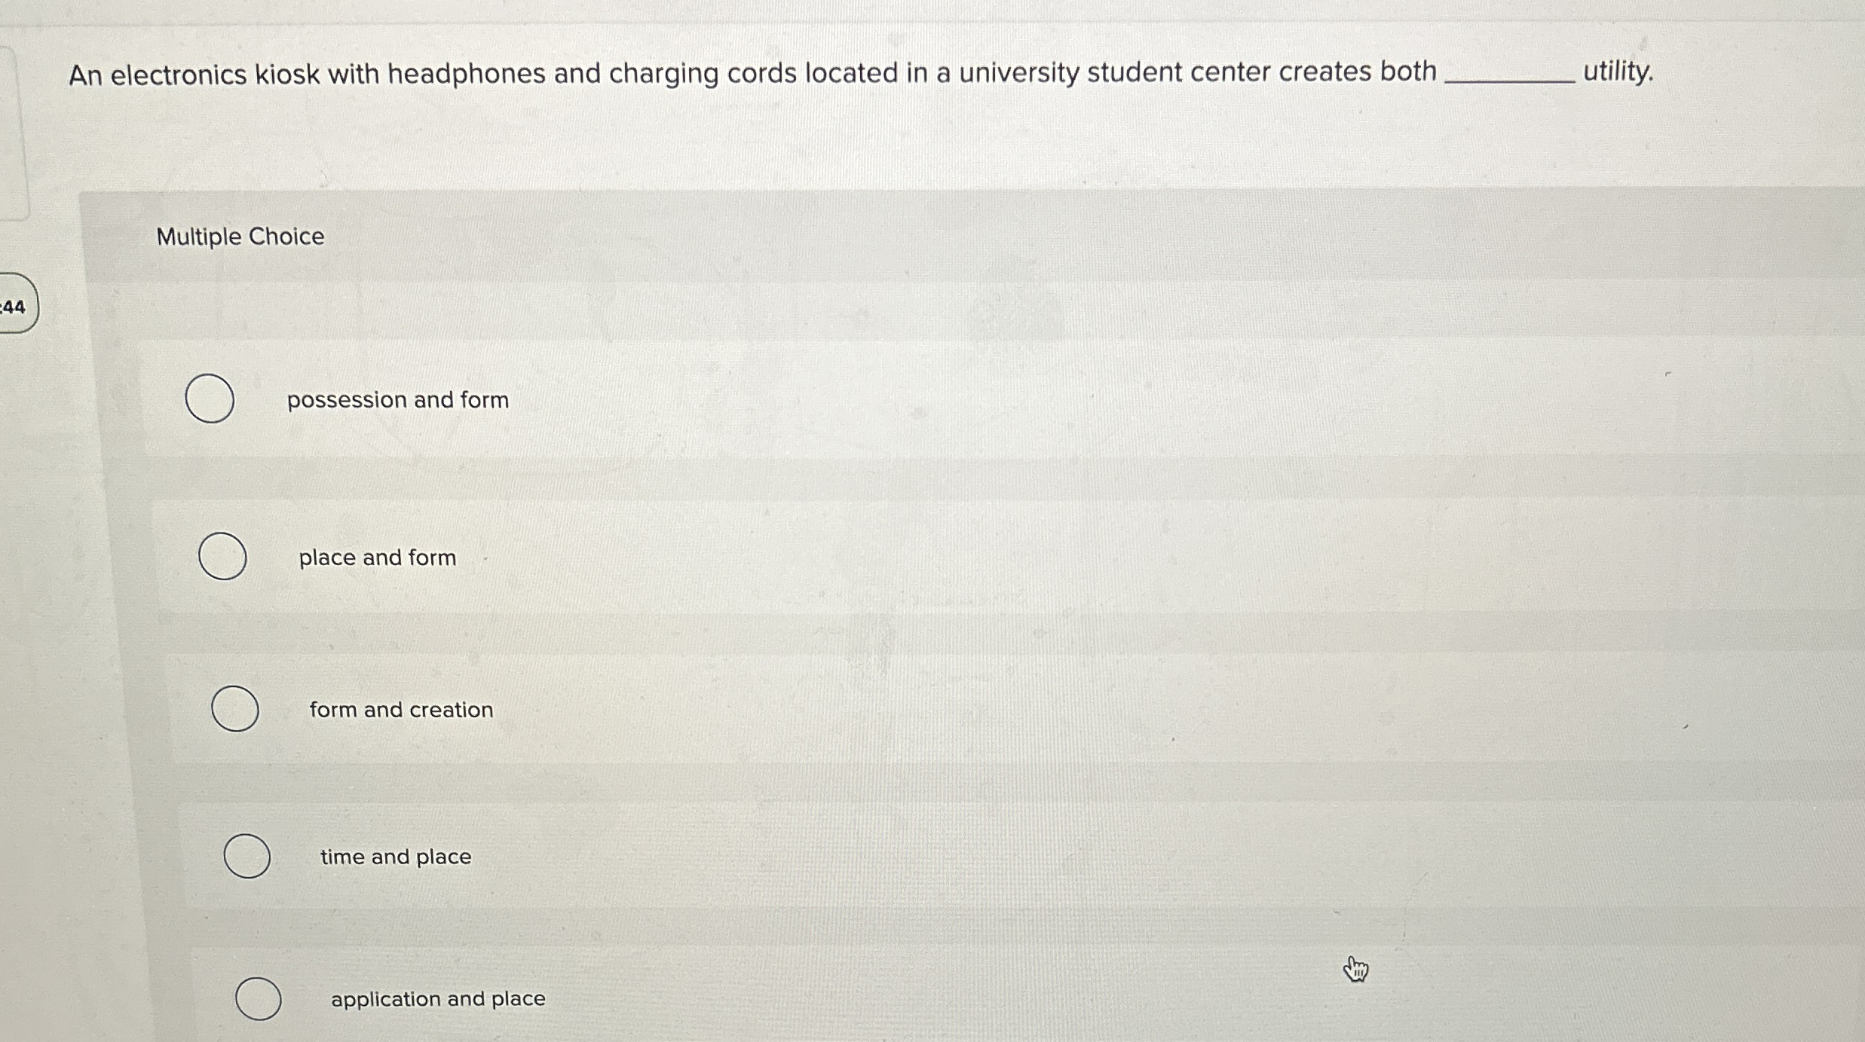Click the "possession and form" answer label
Image resolution: width=1865 pixels, height=1042 pixels.
coord(398,400)
